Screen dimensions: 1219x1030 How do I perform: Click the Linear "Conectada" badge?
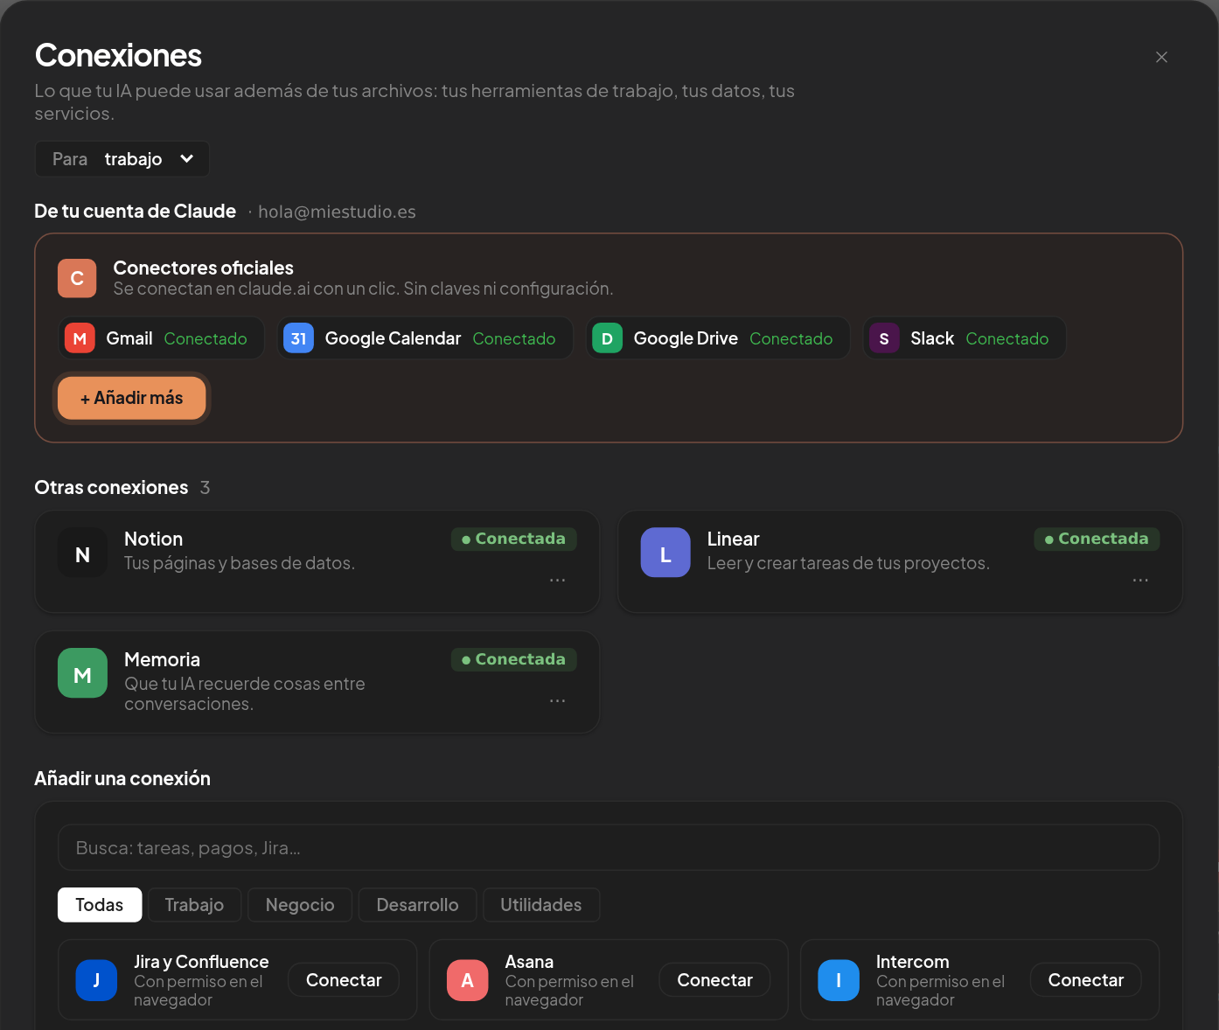click(1097, 539)
